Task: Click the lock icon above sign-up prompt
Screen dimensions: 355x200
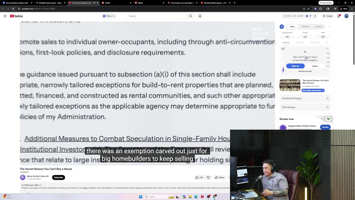Action: (x=305, y=52)
